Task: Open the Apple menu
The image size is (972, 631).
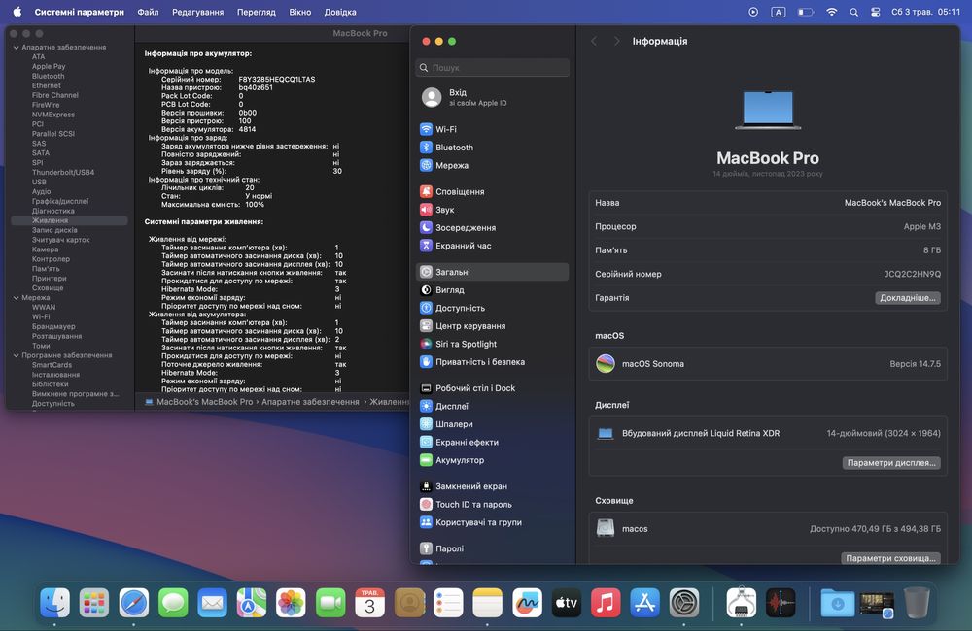Action: coord(17,12)
